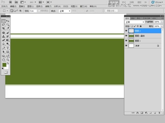Viewport: 165px width, 123px height.
Task: Select the History Brush tool
Action: 8,36
